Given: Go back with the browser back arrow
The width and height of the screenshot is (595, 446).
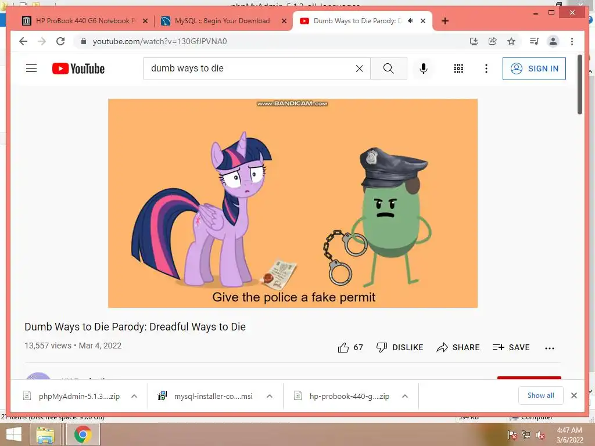Looking at the screenshot, I should [x=23, y=41].
